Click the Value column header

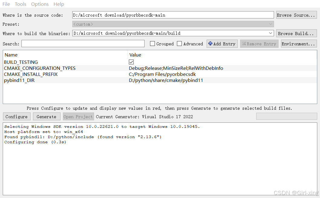point(135,55)
